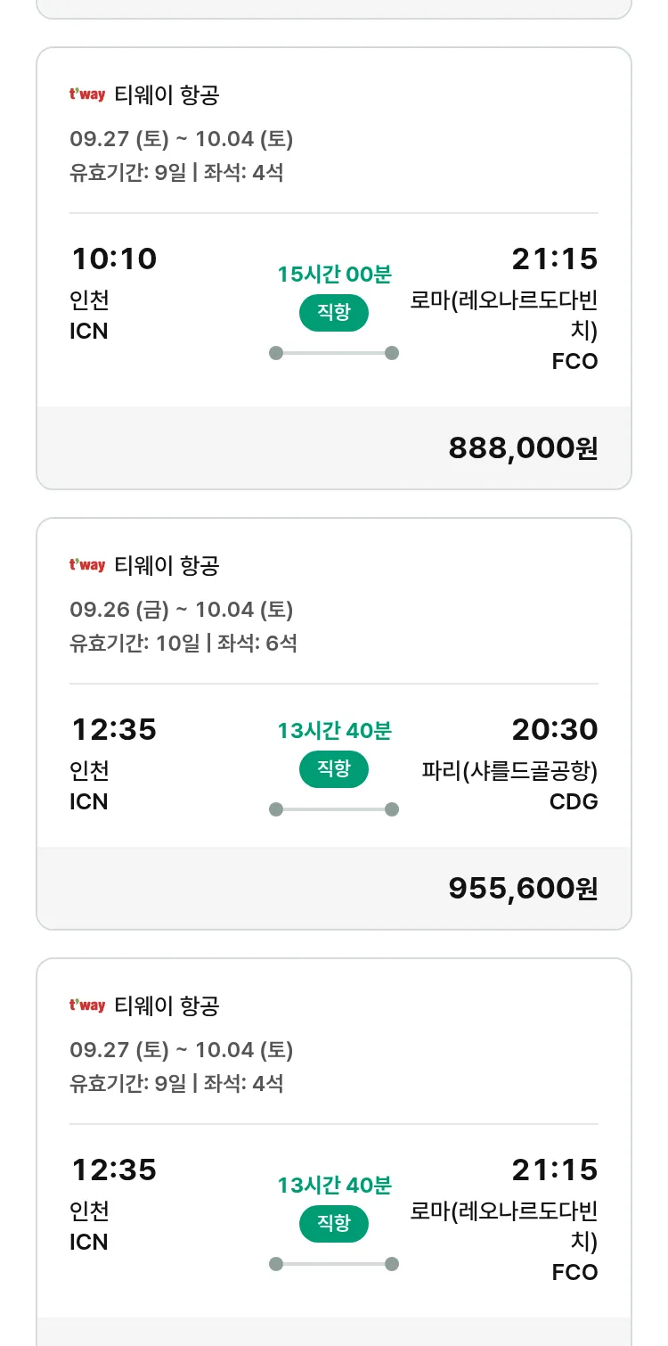Tap the 09.26 (금) ~ 10.04 (토) date range

(182, 610)
